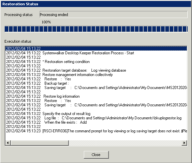Select 'Restore log information' row
The image size is (192, 163).
pos(96,96)
